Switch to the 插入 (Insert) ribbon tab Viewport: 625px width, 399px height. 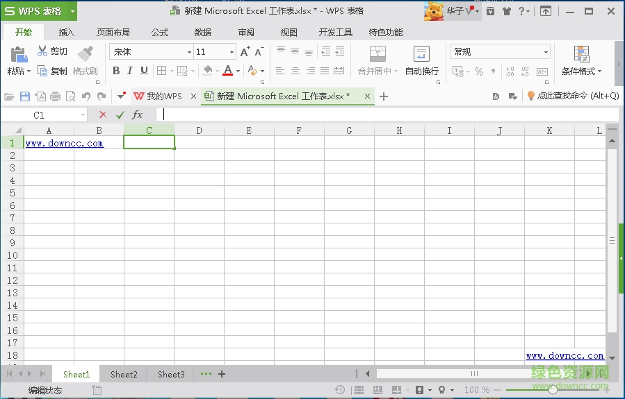67,32
